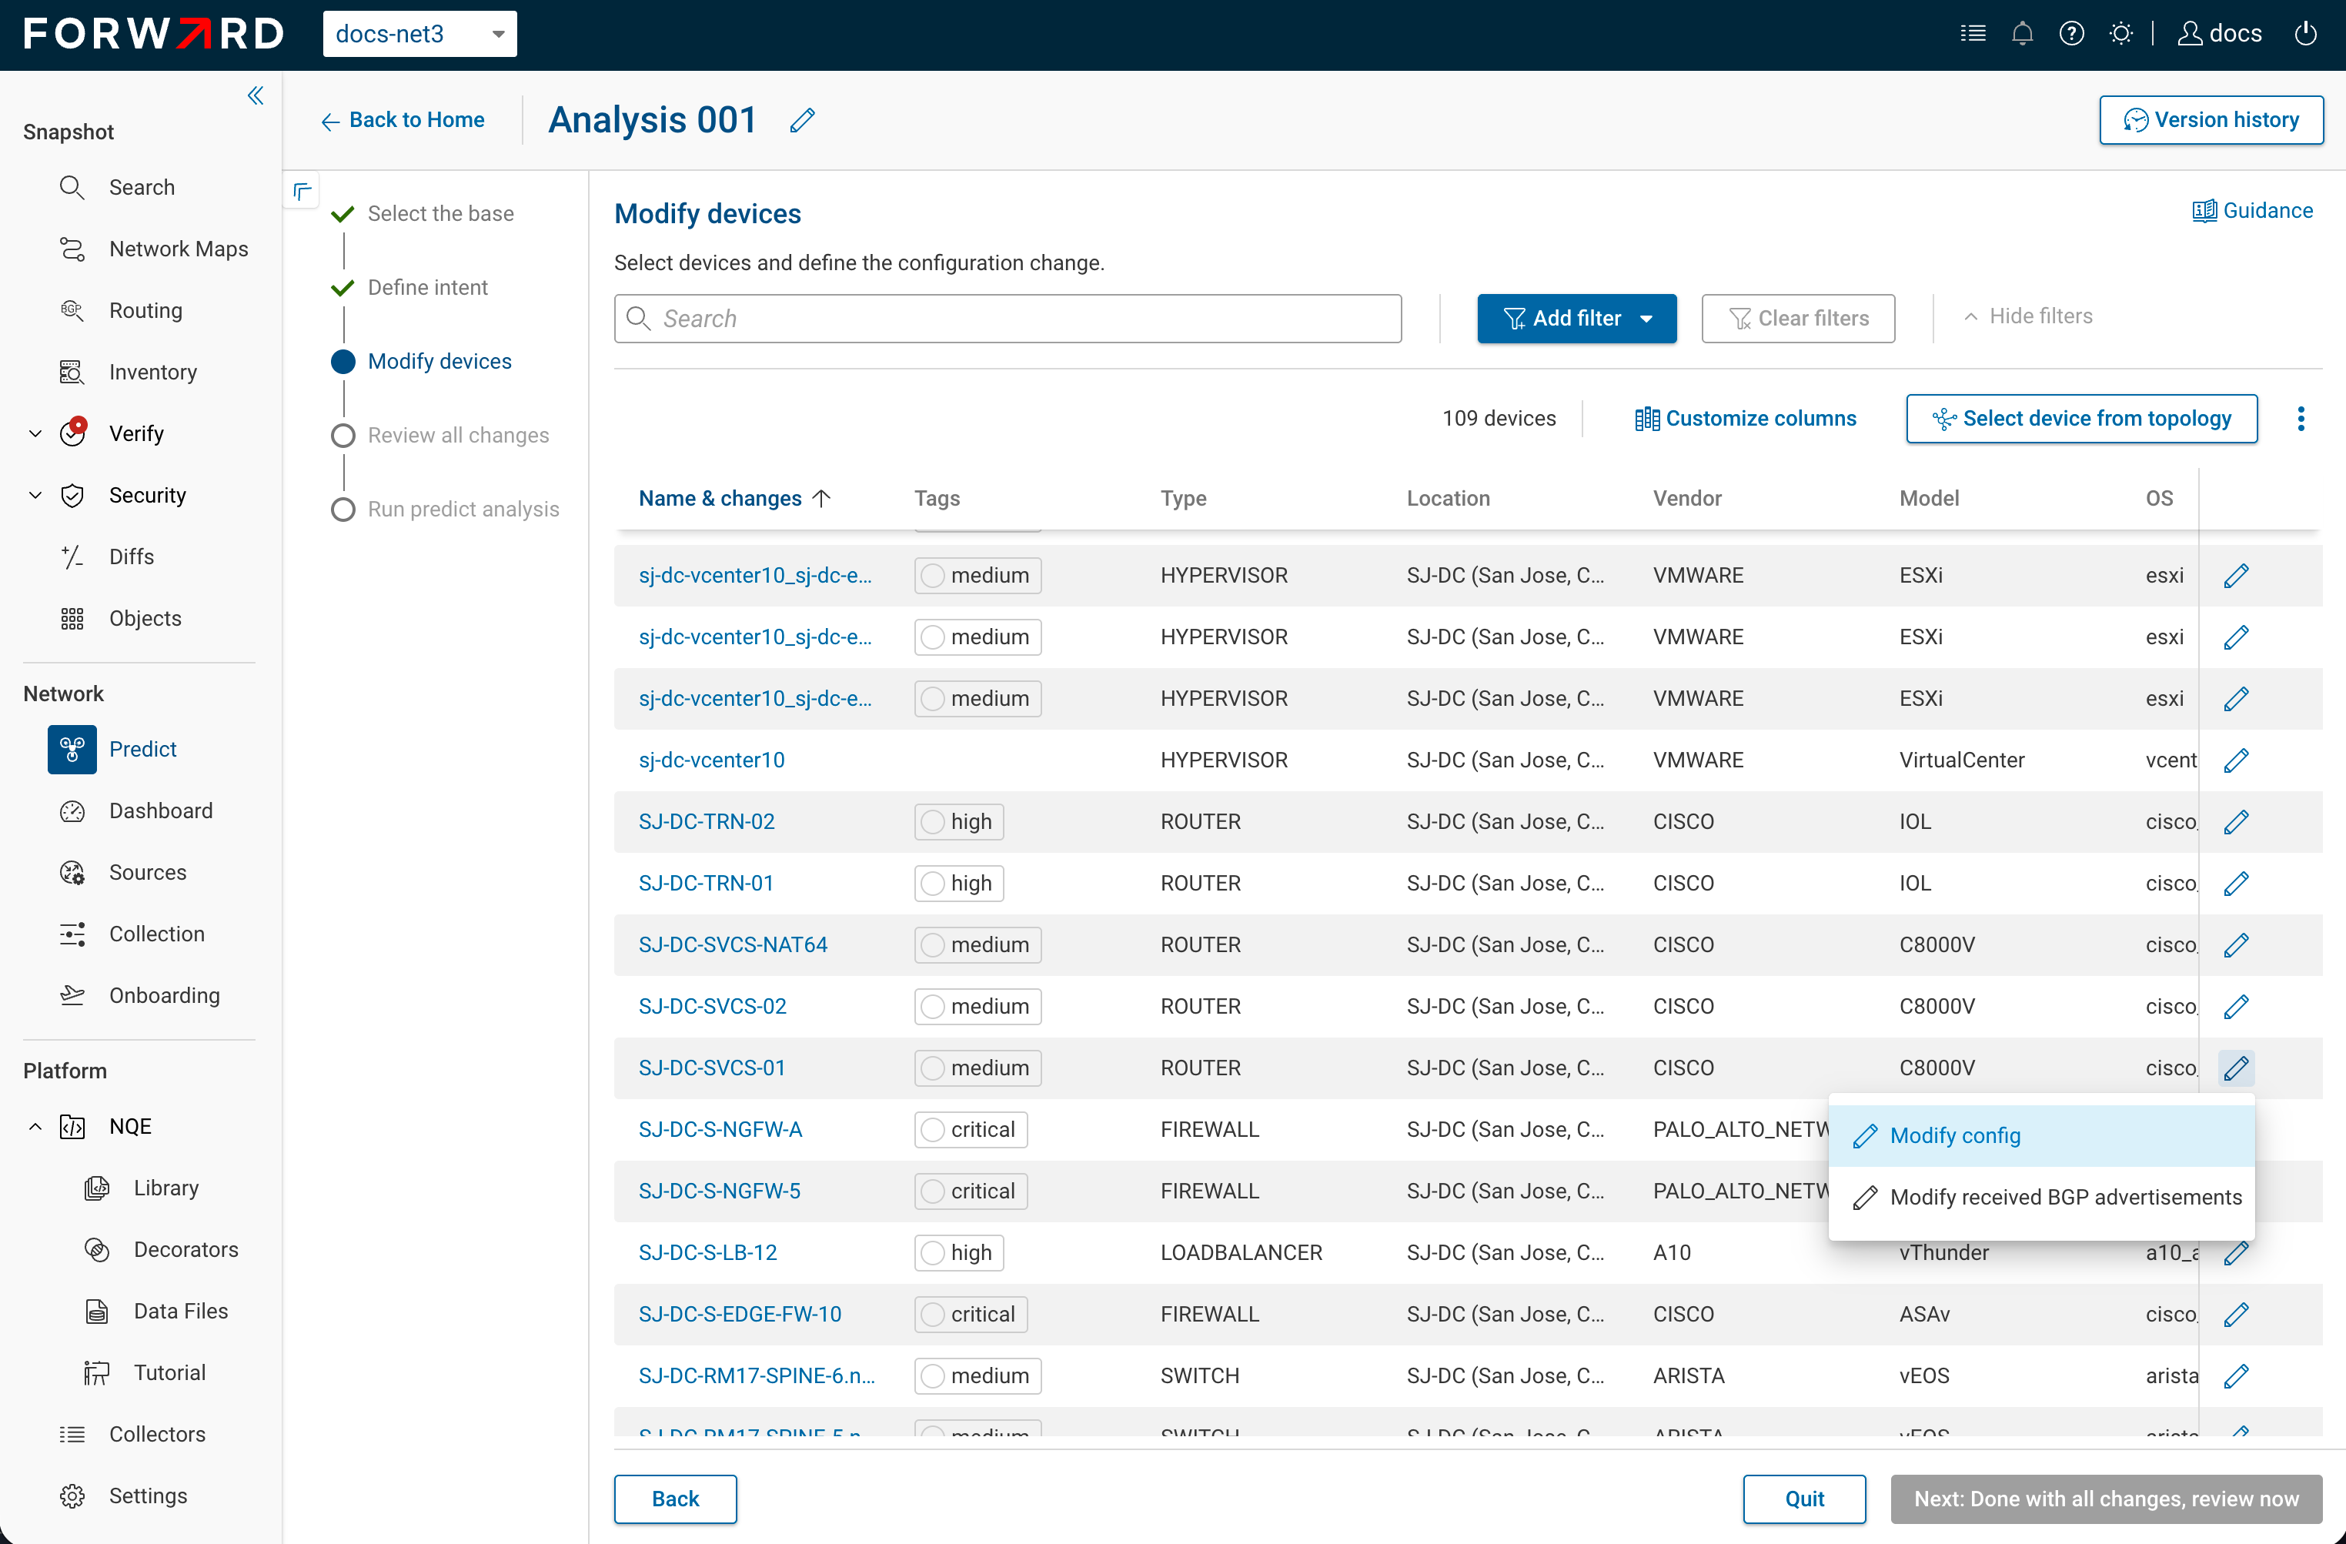
Task: Open the docs user account menu
Action: pos(2220,34)
